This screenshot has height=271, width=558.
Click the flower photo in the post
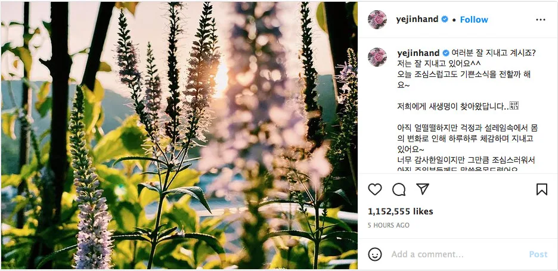pyautogui.click(x=179, y=135)
